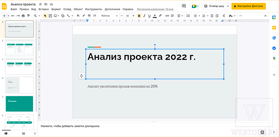Move the presentation with the folder icon
Image resolution: width=279 pixels, height=137 pixels.
[x=46, y=4]
